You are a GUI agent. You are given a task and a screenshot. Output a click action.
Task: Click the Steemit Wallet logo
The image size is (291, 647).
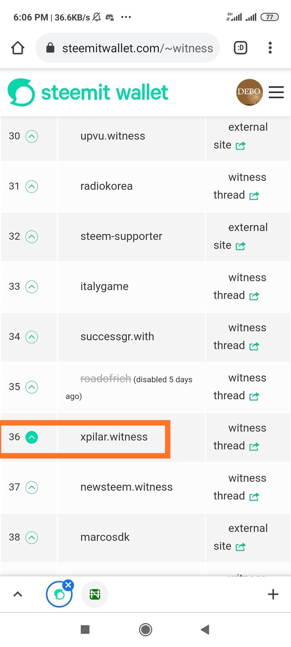[88, 92]
